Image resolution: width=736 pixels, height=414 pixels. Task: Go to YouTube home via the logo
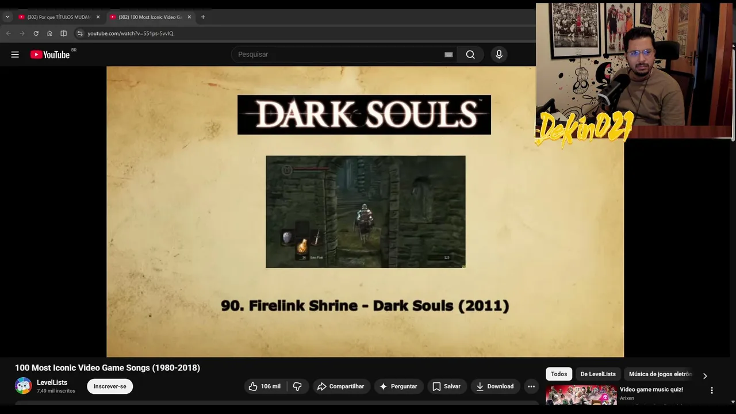[x=49, y=55]
